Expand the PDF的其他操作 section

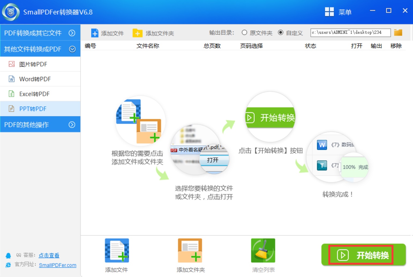(x=40, y=124)
